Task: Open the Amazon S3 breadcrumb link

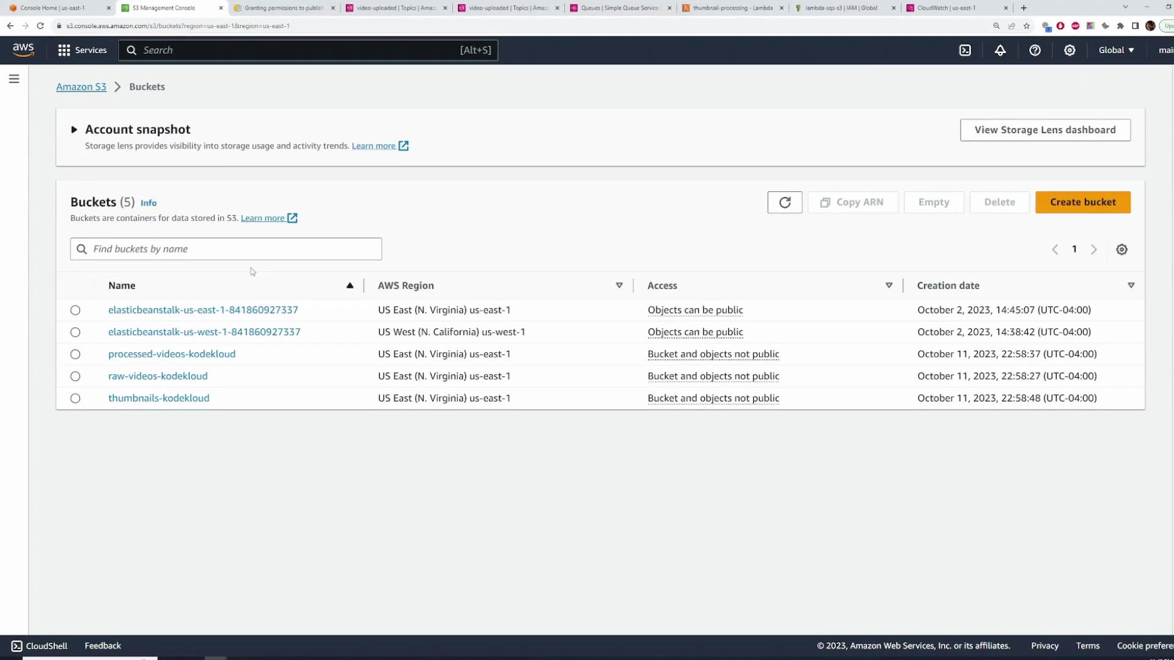Action: point(81,87)
